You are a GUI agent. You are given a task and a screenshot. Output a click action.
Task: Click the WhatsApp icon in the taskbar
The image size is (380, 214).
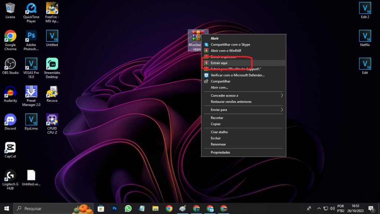(x=128, y=208)
